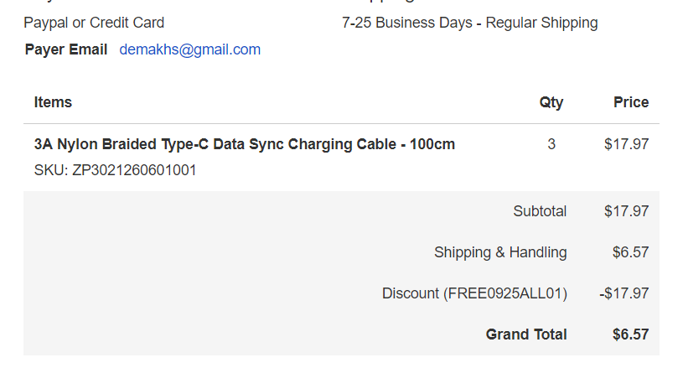Viewport: 688px width, 368px height.
Task: Click the Items column header
Action: tap(53, 102)
